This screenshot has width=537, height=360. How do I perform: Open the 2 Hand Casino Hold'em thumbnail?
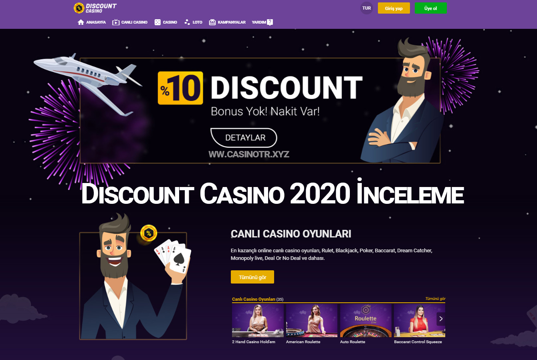pyautogui.click(x=258, y=321)
